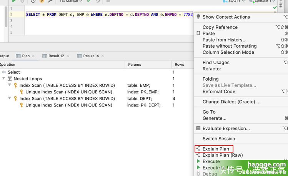Select 'table: DEPT;' params cell
This screenshot has height=176, width=288.
pyautogui.click(x=140, y=98)
